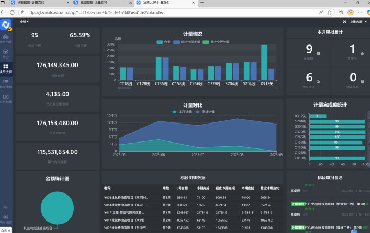Click the 计量审批 green tag in 标段审批信息
This screenshot has height=233, width=370.
(298, 204)
